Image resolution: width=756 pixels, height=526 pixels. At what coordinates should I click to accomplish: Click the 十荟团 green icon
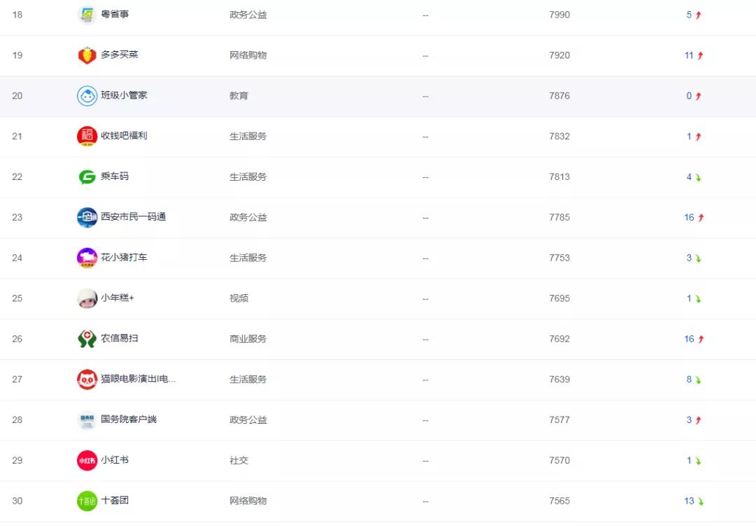[x=87, y=501]
